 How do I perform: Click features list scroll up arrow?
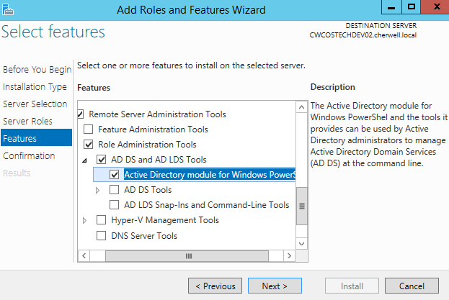301,107
